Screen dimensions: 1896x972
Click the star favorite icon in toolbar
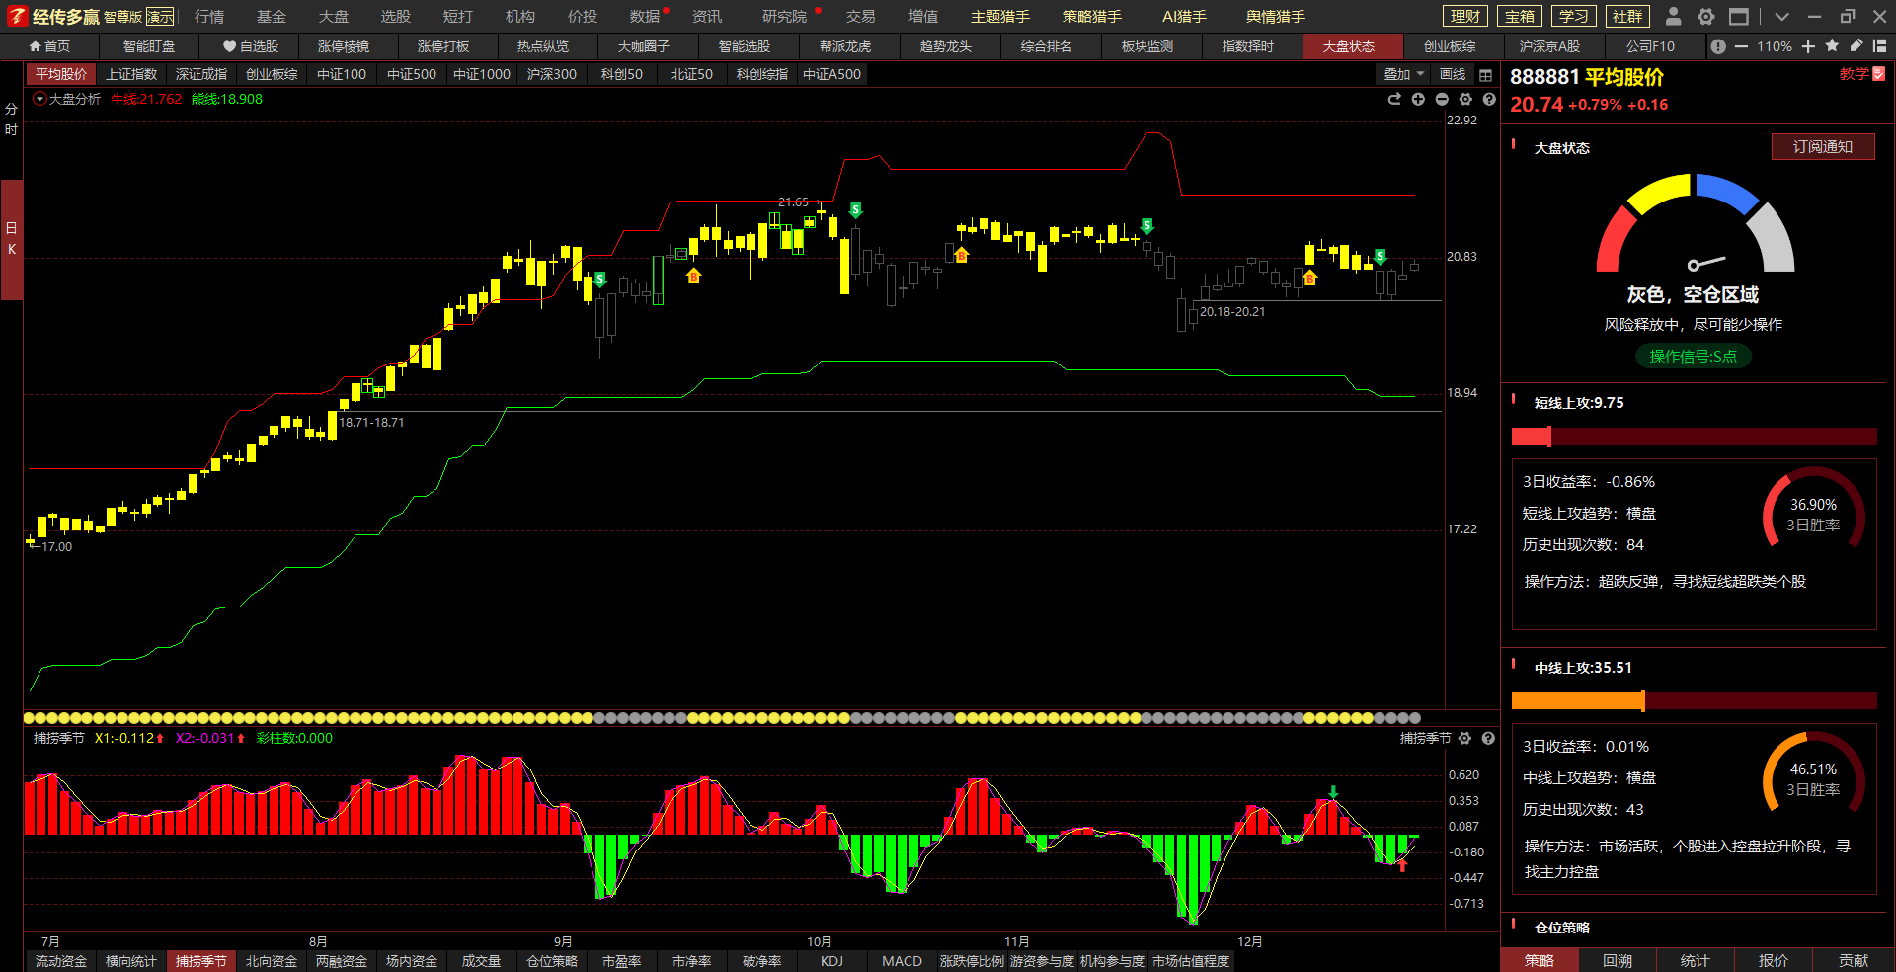[1832, 46]
